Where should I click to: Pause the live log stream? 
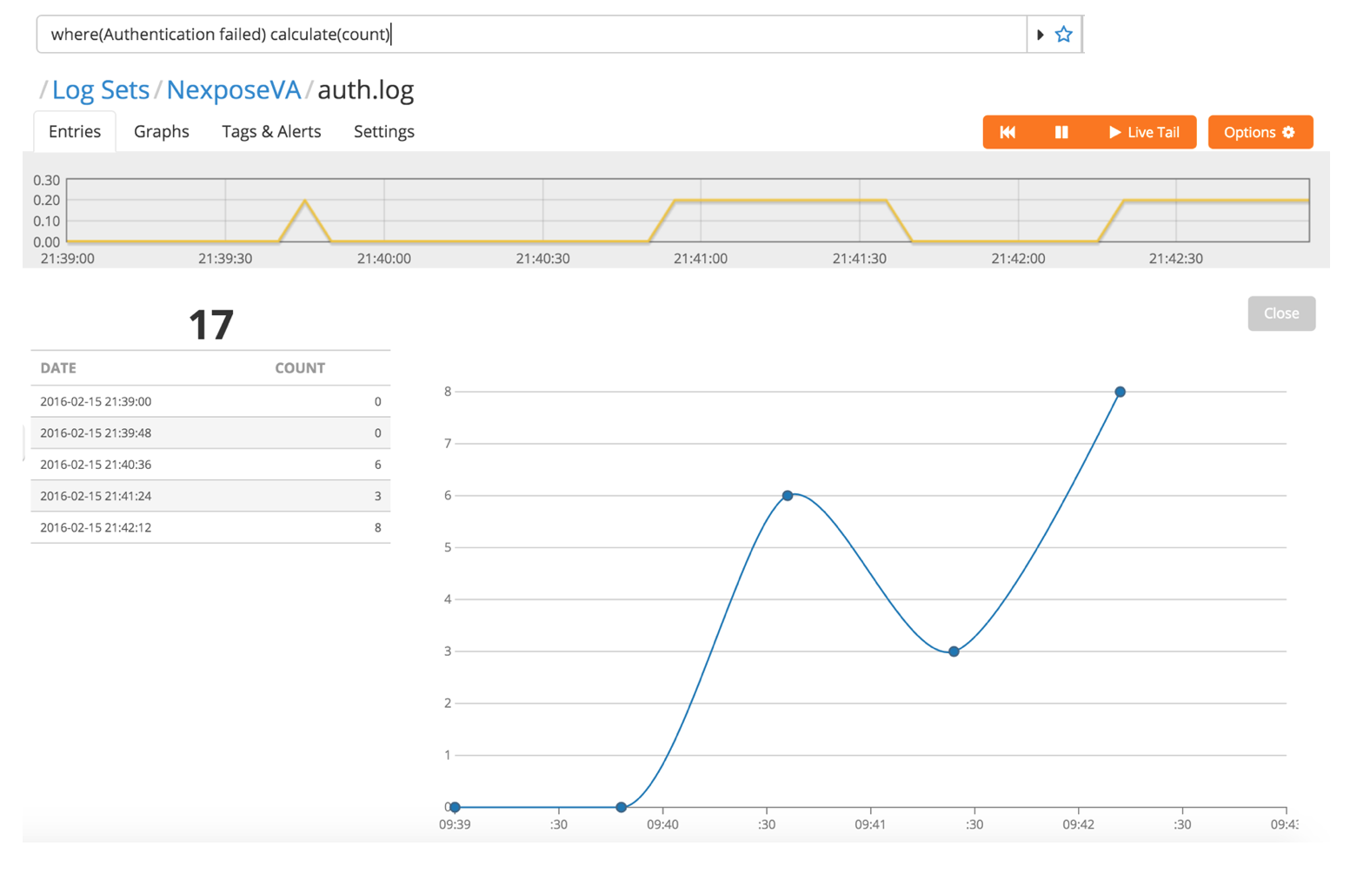pyautogui.click(x=1061, y=132)
